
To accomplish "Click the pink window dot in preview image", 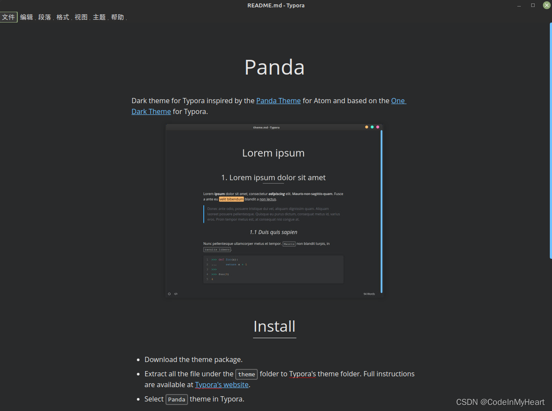I will (378, 127).
